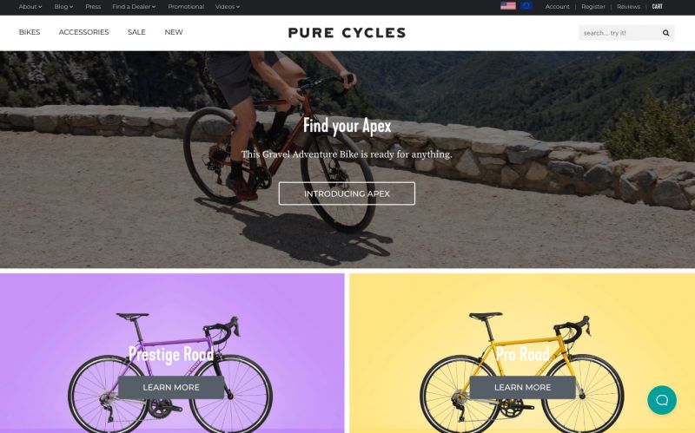The width and height of the screenshot is (695, 433).
Task: Open the New products menu
Action: pos(174,32)
